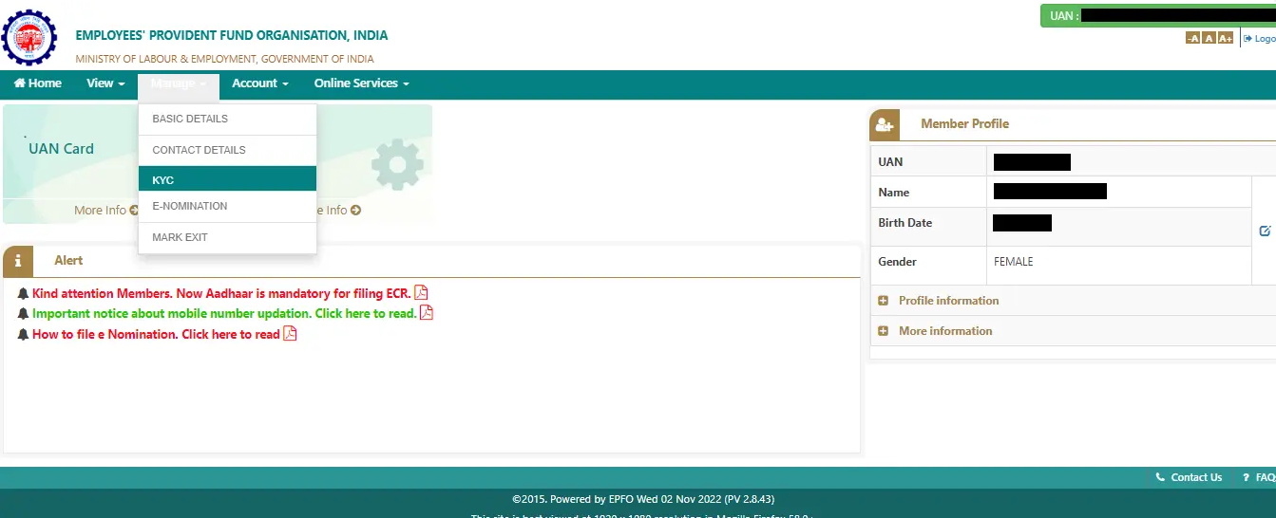
Task: Open How to file e Nomination notice
Action: (x=156, y=334)
